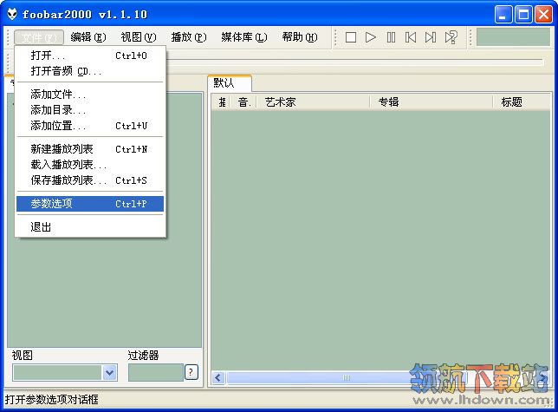Screen dimensions: 558x412
Task: Open the 视图 (V) menu
Action: tap(139, 37)
